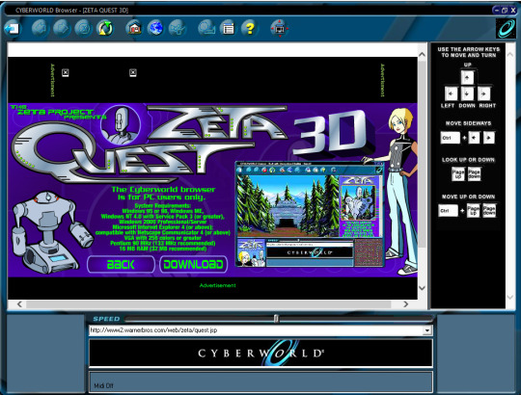Open the Home page house icon
Image resolution: width=521 pixels, height=395 pixels.
pos(134,28)
